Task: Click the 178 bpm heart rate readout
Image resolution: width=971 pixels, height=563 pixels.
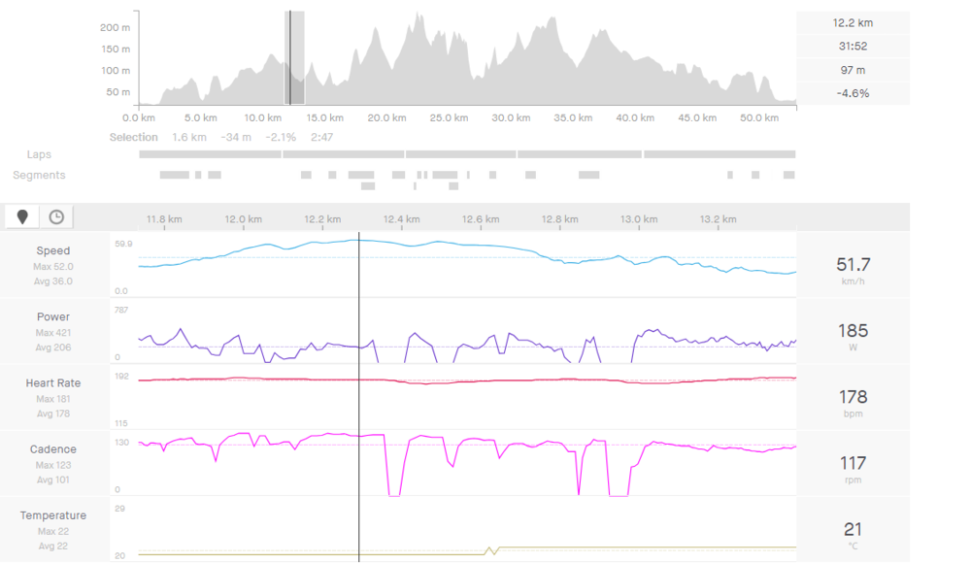Action: (x=853, y=397)
